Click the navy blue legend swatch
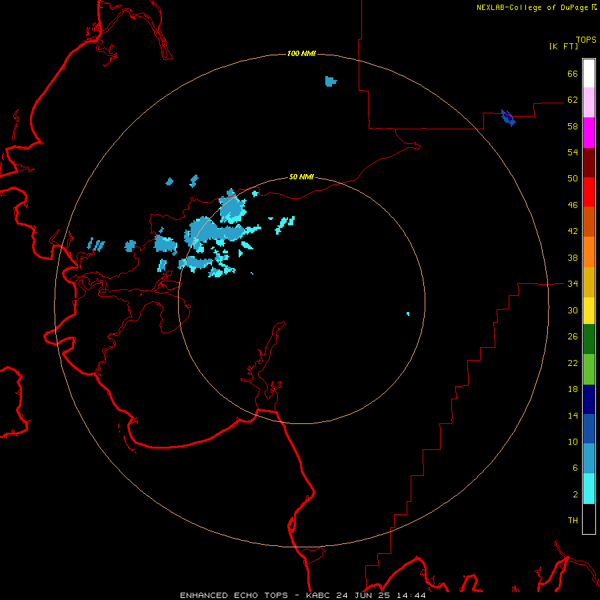600x600 pixels. point(589,399)
